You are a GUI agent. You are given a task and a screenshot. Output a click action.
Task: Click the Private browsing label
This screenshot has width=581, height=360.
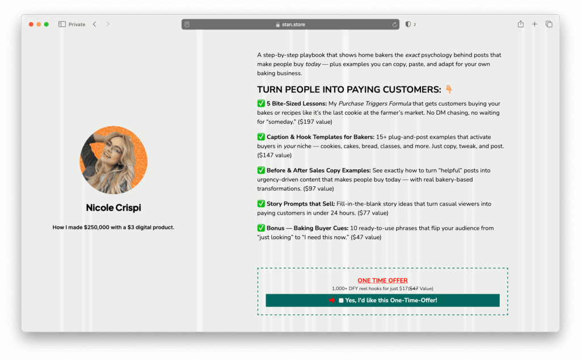(77, 24)
